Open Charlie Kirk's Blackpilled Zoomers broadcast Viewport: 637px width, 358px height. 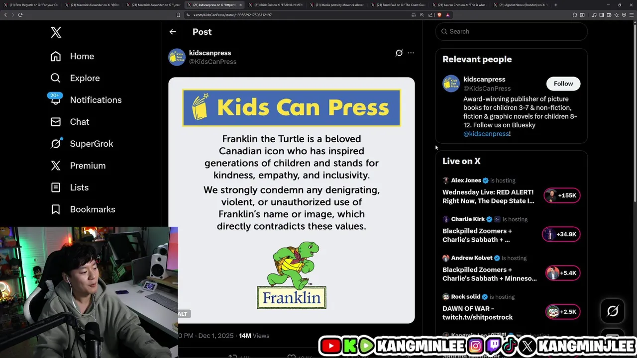(477, 235)
